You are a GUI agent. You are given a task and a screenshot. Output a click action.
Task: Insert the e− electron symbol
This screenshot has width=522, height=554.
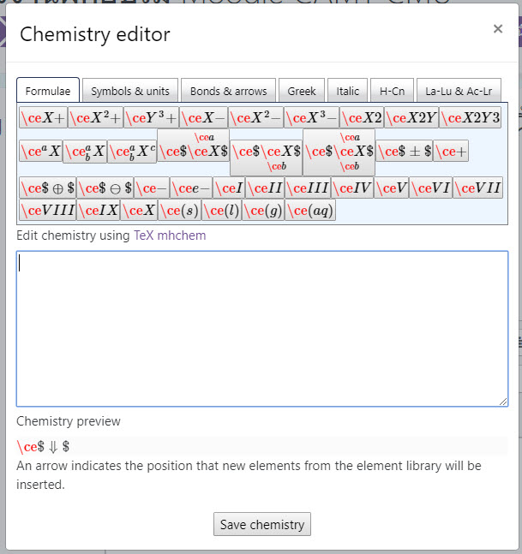pos(190,188)
